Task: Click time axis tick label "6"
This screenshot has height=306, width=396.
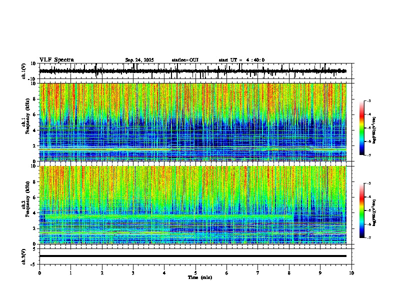Action: [227, 273]
